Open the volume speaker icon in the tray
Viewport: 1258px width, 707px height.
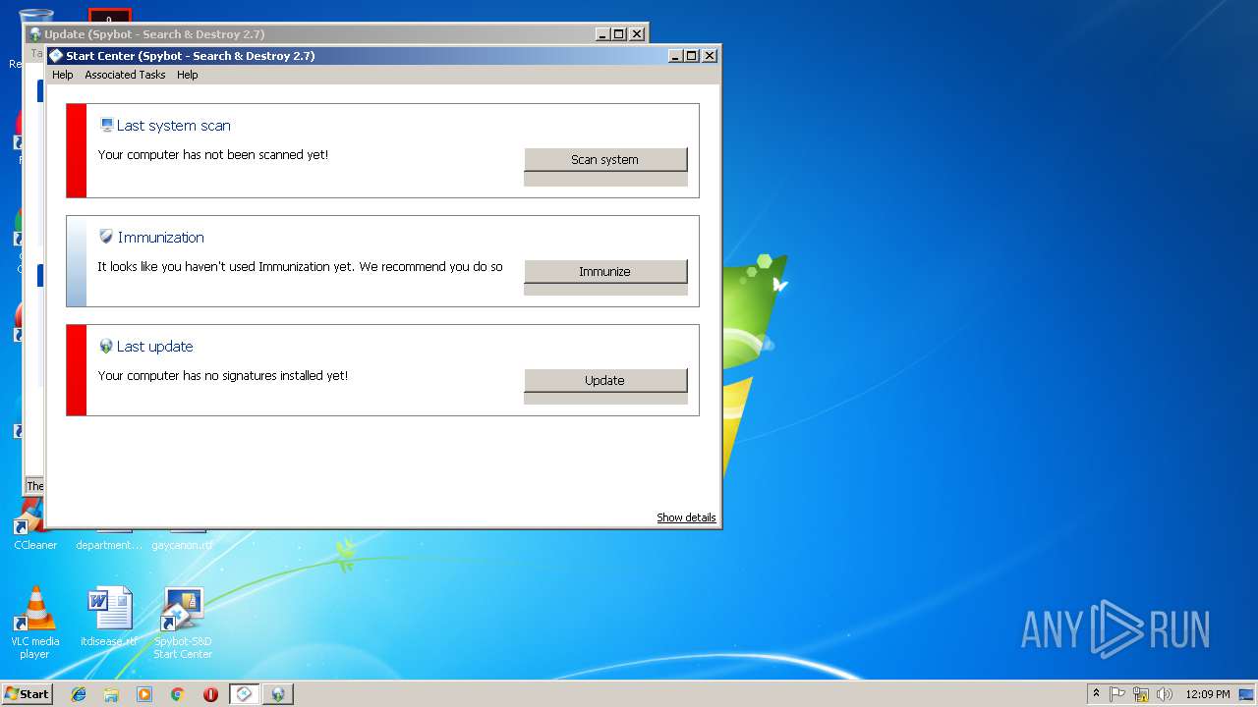pos(1165,694)
